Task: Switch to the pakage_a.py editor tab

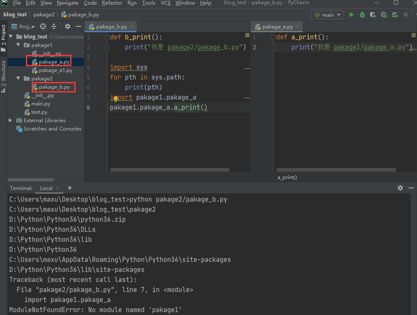Action: [x=277, y=26]
